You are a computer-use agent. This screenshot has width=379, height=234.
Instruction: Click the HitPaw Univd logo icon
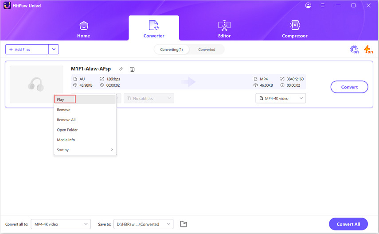pos(7,5)
